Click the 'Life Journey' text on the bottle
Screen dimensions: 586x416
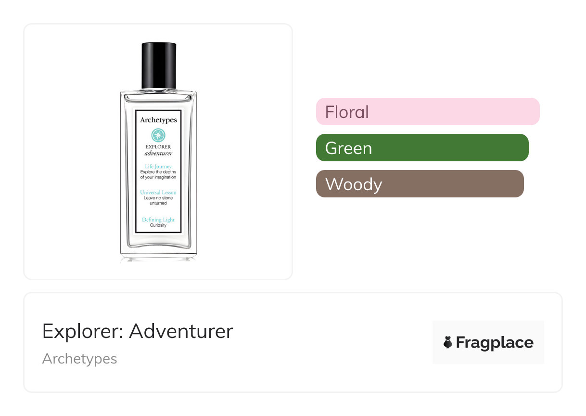158,166
